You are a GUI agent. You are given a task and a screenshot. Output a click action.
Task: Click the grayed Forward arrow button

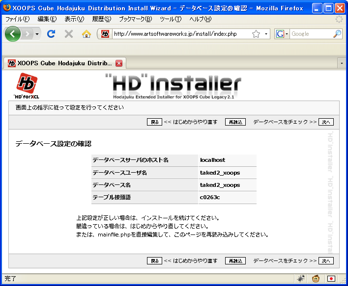tap(28, 34)
